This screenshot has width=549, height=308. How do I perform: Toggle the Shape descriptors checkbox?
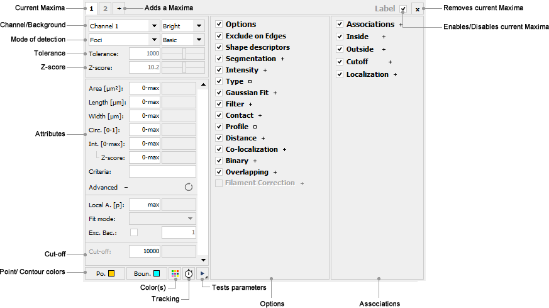coord(219,47)
